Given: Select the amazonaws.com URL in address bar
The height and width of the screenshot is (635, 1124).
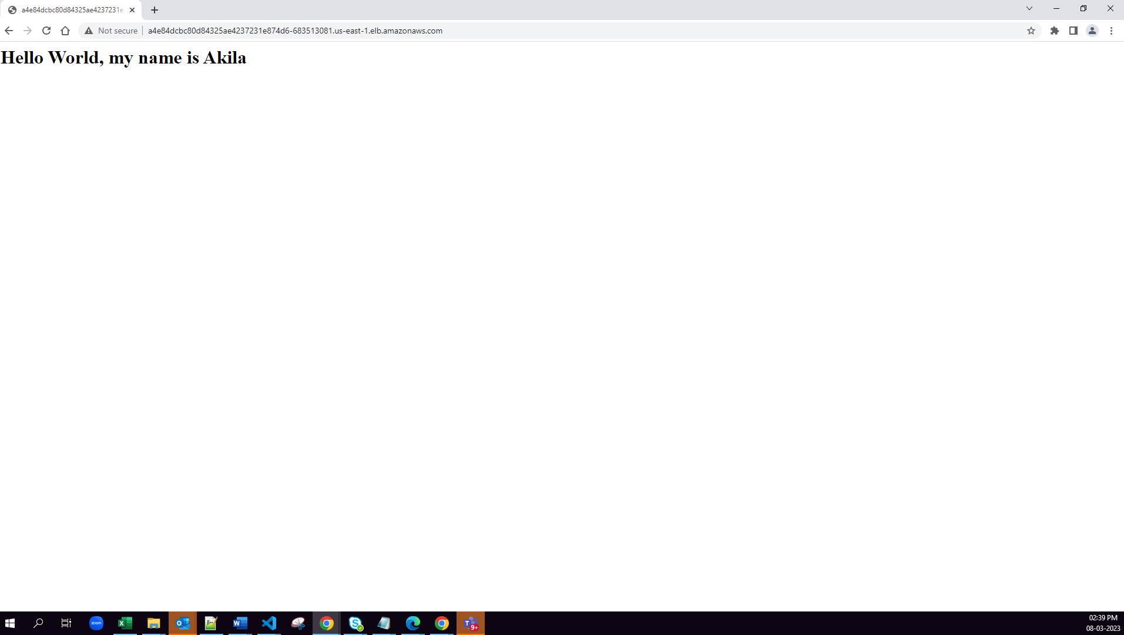Looking at the screenshot, I should (295, 31).
